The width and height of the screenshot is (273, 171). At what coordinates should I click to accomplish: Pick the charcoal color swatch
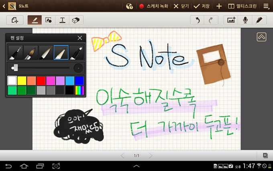point(60,90)
